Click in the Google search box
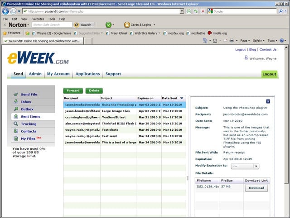The width and height of the screenshot is (290, 218). click(x=245, y=11)
